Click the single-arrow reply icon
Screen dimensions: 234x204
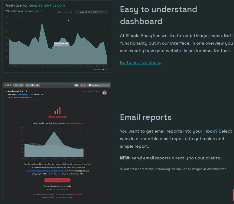click(x=27, y=85)
